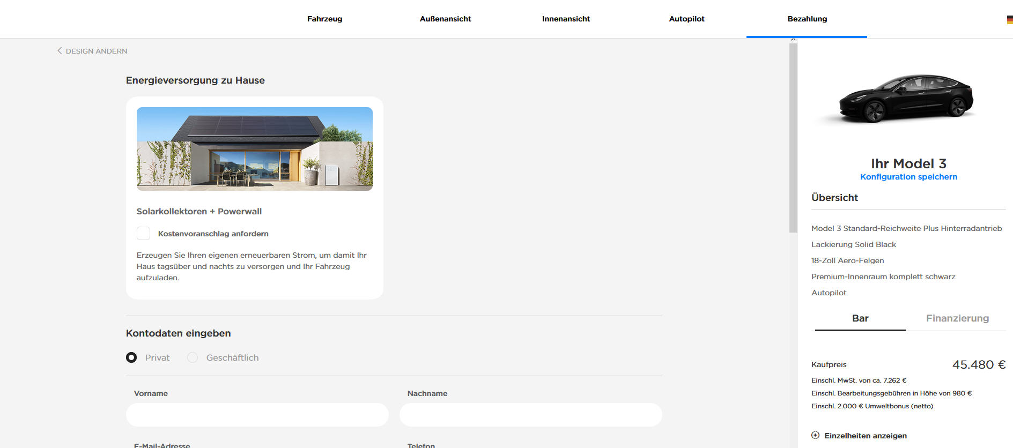Screen dimensions: 1013x448
Task: Click the Bearbeitungsgebühren in Höhe von 980 € line
Action: (891, 393)
